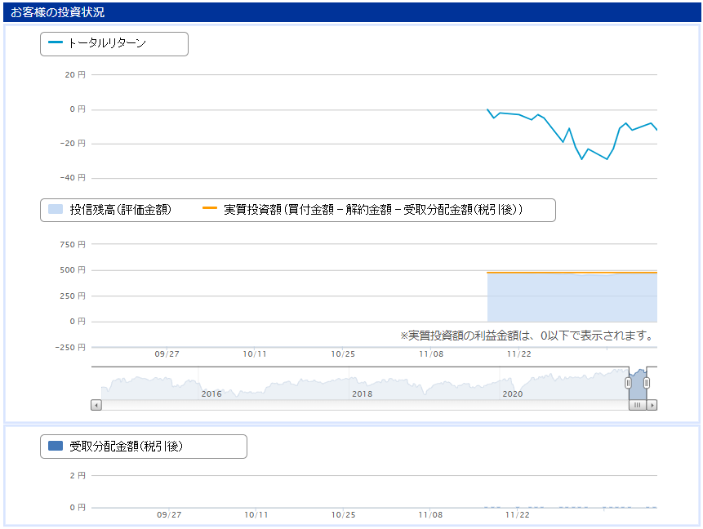
Task: Click the -250 円 axis label
Action: pyautogui.click(x=70, y=348)
